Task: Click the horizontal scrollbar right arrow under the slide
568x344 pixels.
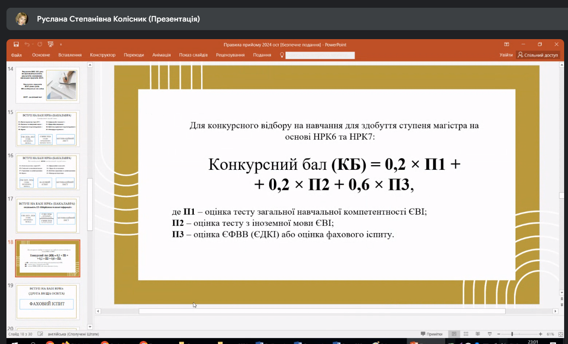Action: (556, 311)
